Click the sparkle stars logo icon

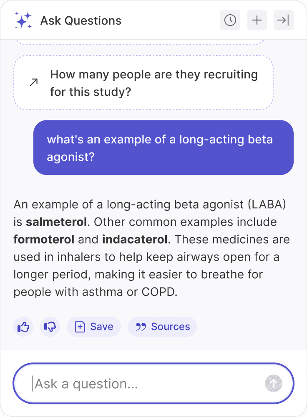point(23,20)
